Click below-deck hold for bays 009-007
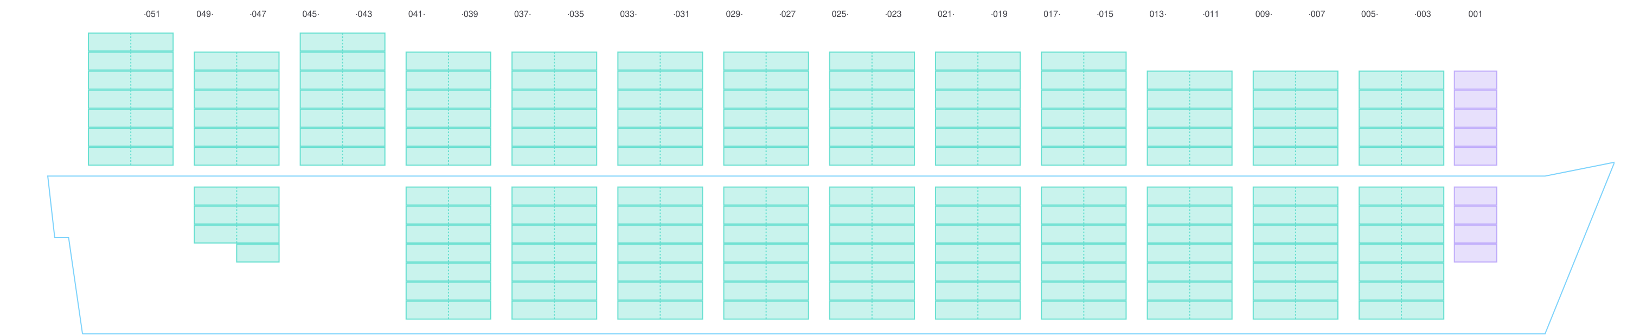 pos(1295,253)
